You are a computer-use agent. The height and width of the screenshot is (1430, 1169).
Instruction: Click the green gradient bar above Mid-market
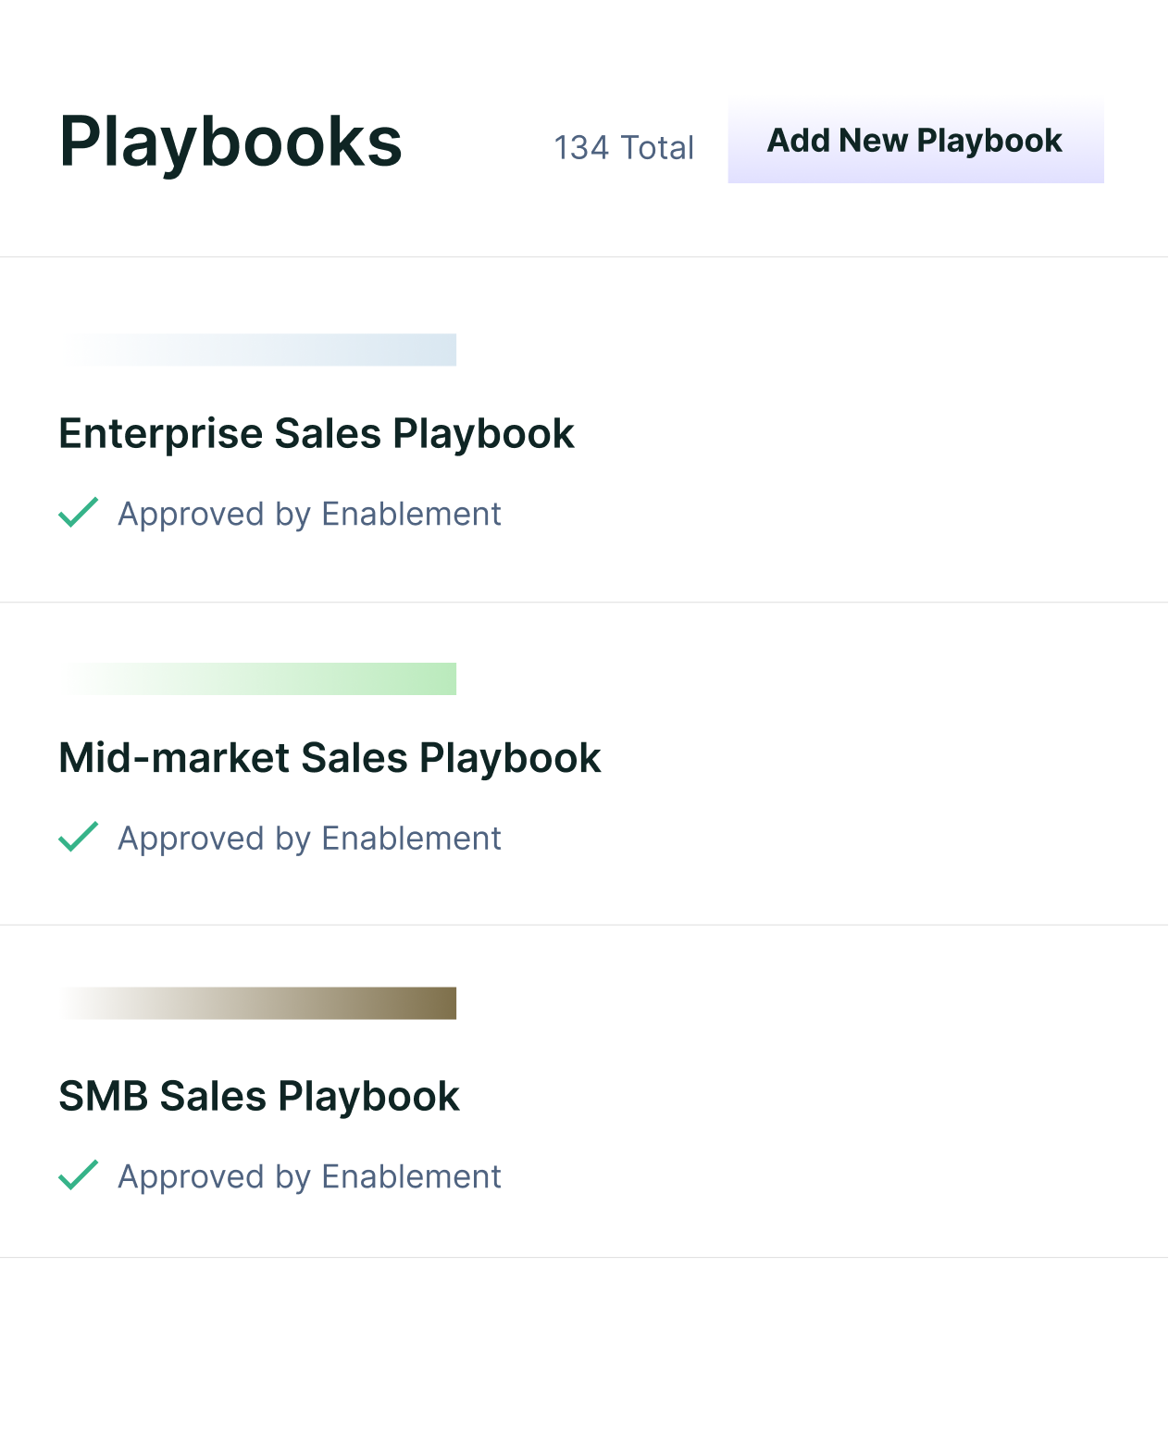pyautogui.click(x=259, y=678)
